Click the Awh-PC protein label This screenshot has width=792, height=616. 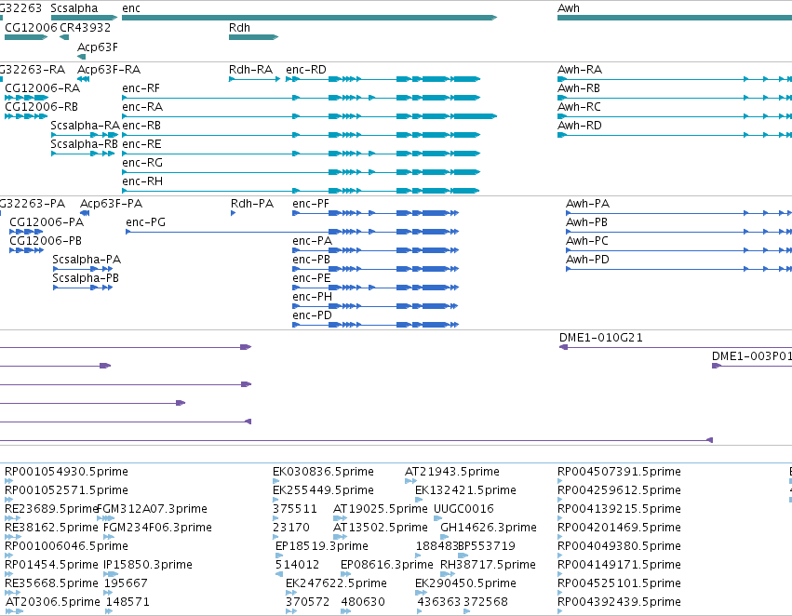click(587, 241)
